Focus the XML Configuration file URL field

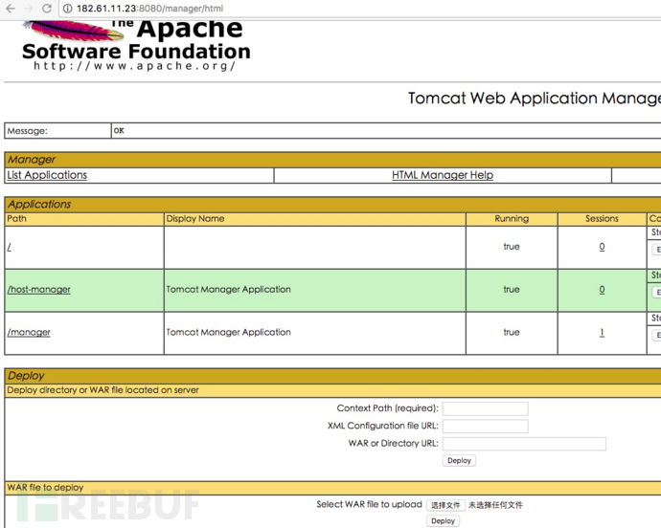tap(485, 426)
